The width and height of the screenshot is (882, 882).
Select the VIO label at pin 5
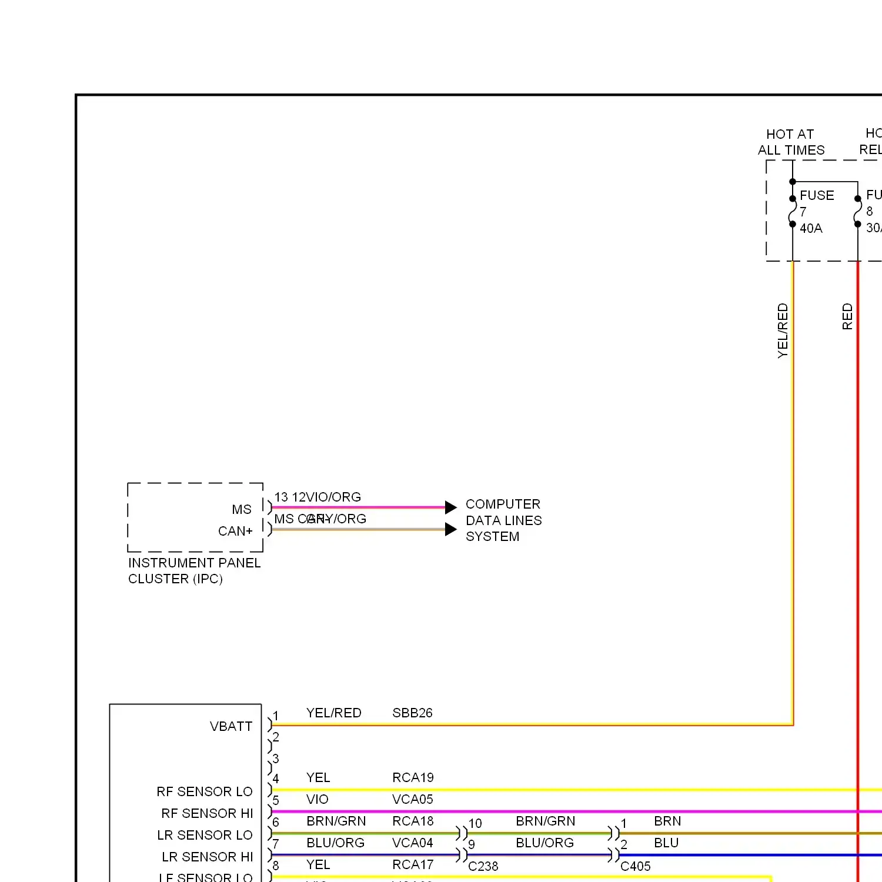pos(317,799)
